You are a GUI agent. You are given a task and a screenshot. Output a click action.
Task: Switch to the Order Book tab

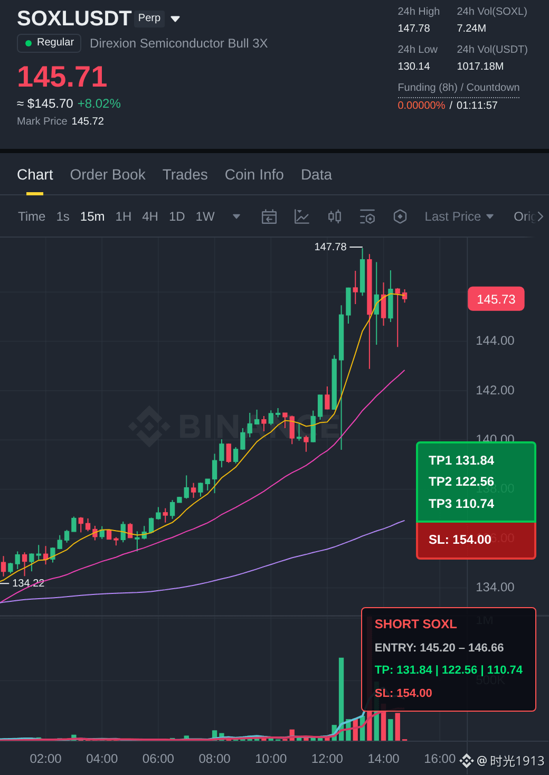click(x=108, y=175)
